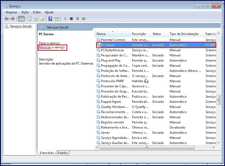Click the vertical scrollbar down arrow
225x166 pixels.
pos(218,143)
